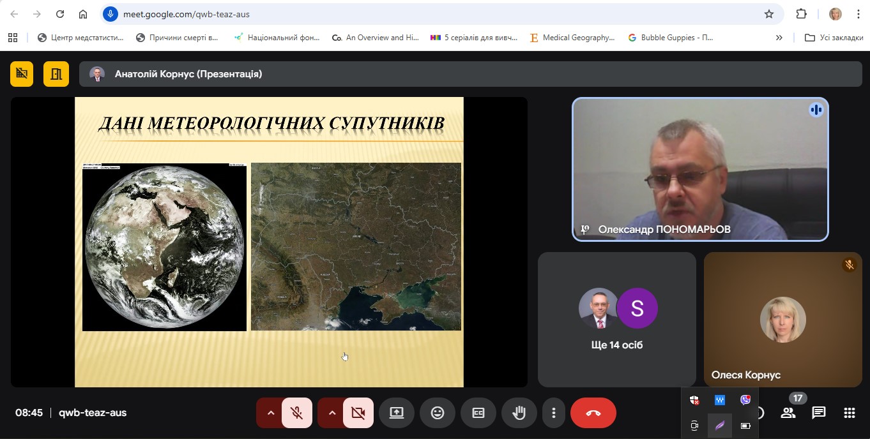Viewport: 870px width, 439px height.
Task: Open more options three-dot menu
Action: pos(554,413)
